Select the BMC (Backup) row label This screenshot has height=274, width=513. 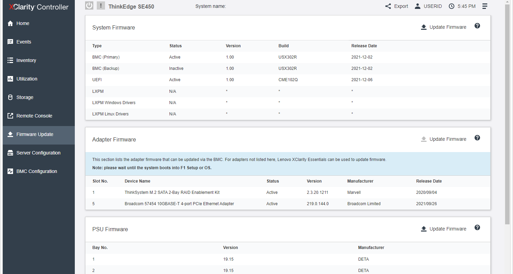coord(106,68)
